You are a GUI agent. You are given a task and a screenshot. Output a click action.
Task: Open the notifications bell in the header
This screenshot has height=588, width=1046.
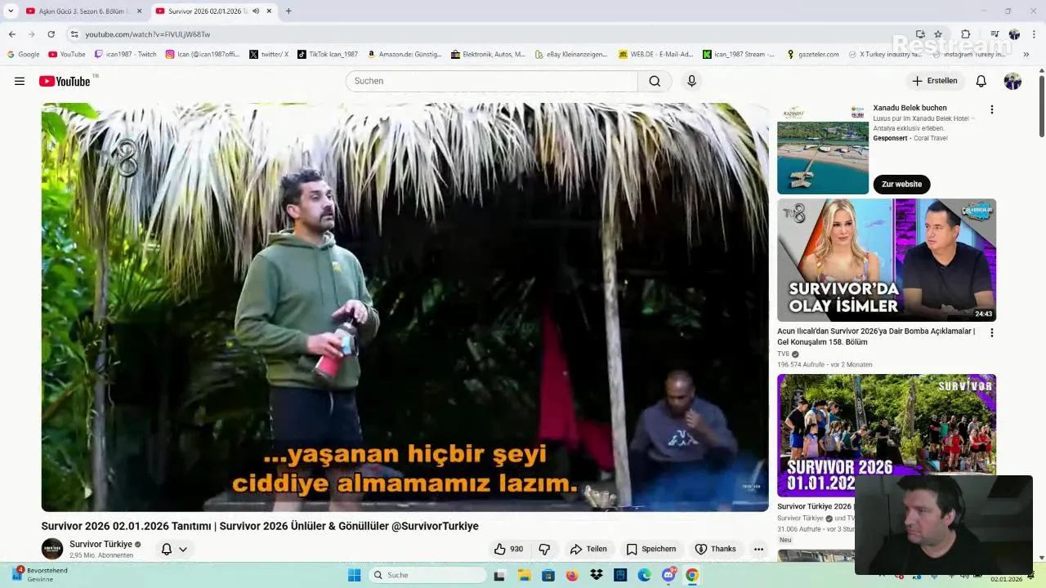(x=981, y=81)
